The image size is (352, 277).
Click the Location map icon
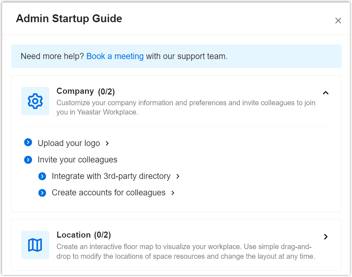[35, 245]
